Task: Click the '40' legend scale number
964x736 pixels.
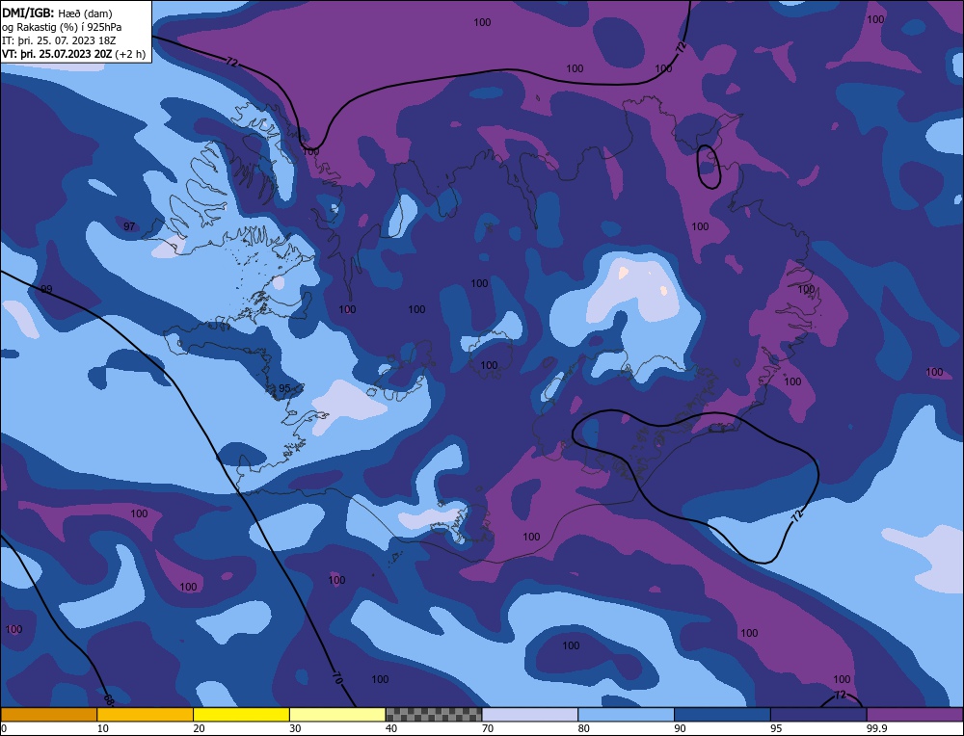Action: point(391,728)
